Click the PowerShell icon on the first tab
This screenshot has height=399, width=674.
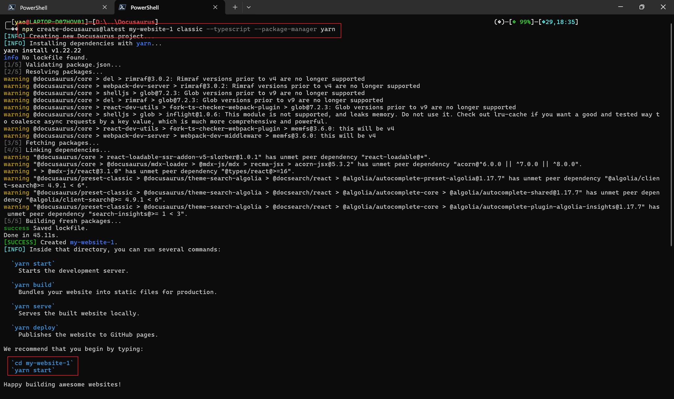pyautogui.click(x=12, y=7)
